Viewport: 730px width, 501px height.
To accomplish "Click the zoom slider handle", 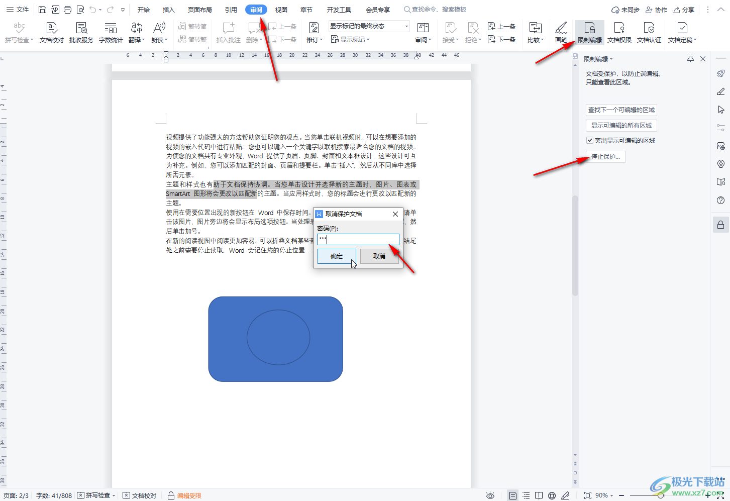I will (661, 495).
